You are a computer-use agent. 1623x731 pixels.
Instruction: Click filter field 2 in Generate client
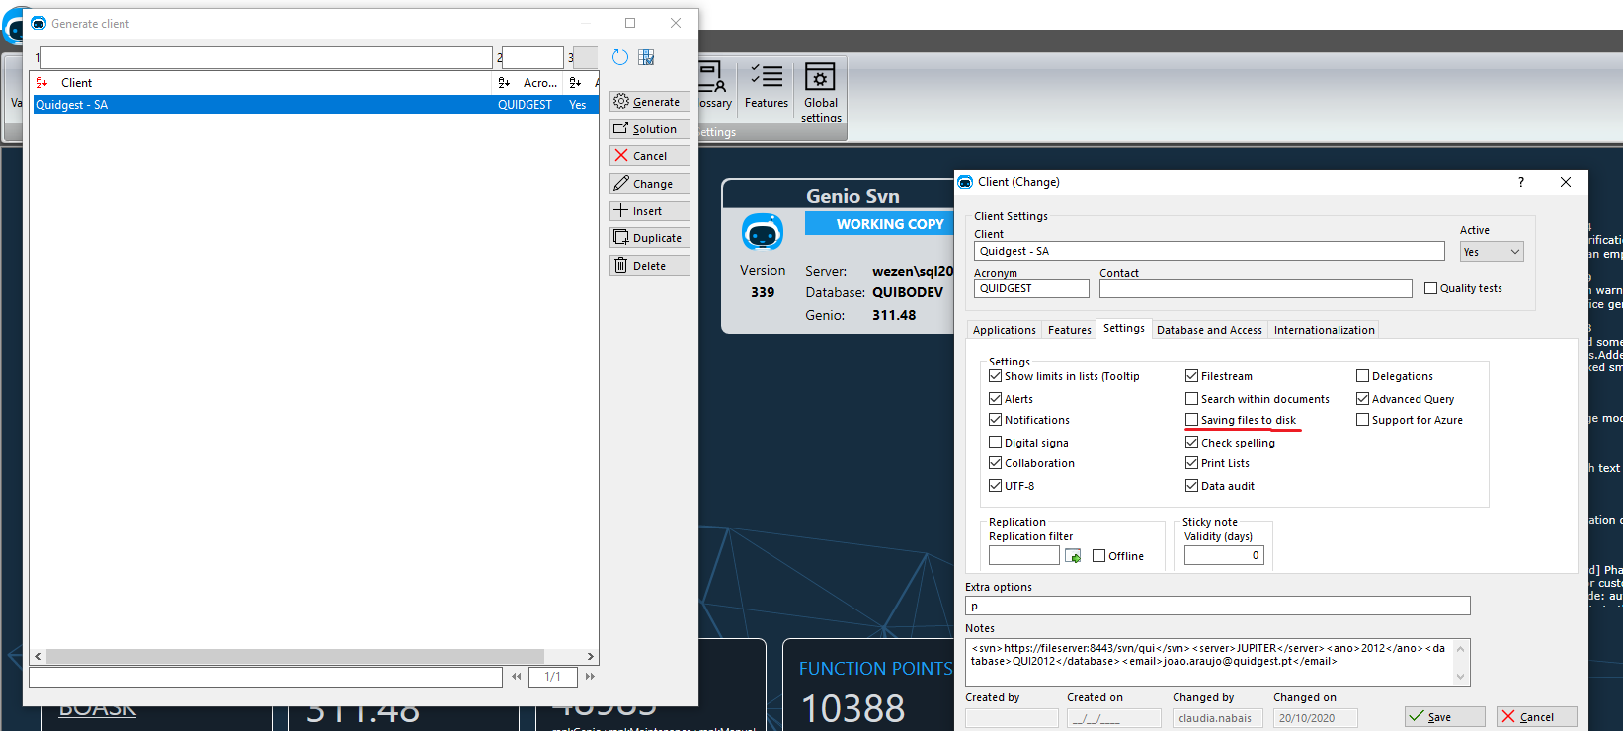[532, 58]
